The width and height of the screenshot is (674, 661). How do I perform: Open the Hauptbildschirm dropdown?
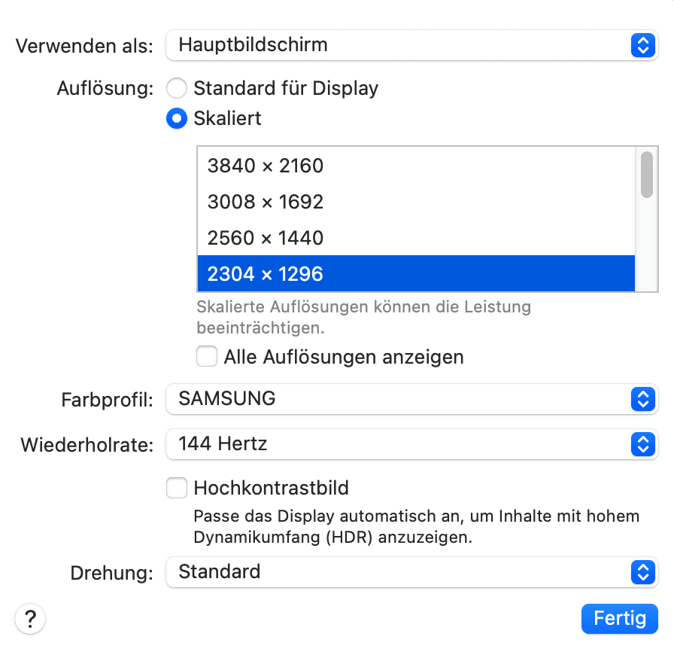click(x=399, y=45)
